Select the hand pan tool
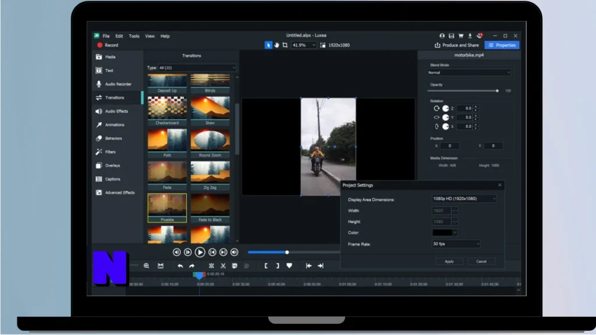The image size is (596, 335). (276, 45)
